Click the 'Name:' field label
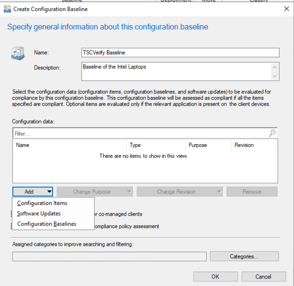Viewport: 294px width, 286px height. [x=41, y=52]
